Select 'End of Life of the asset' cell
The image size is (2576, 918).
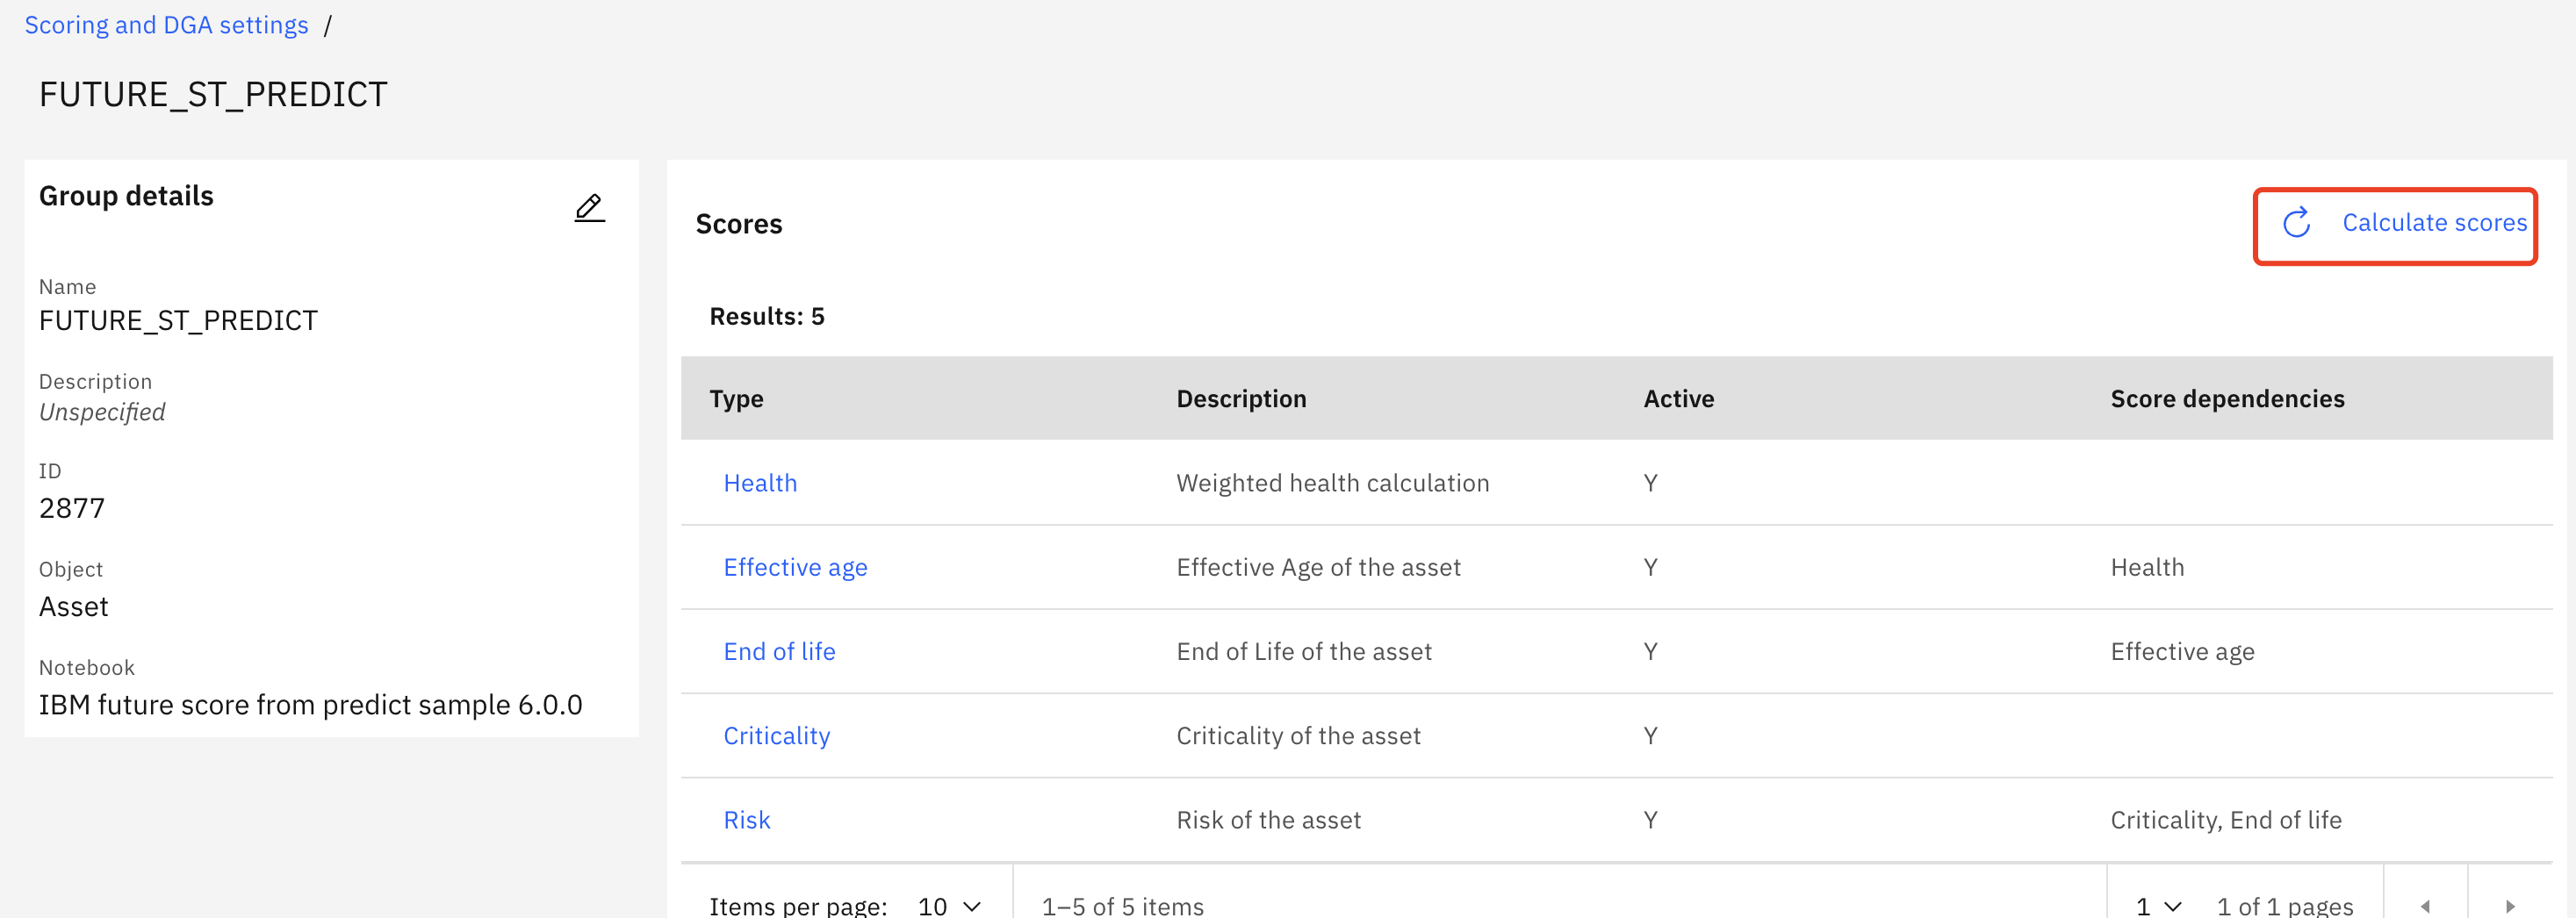1304,651
